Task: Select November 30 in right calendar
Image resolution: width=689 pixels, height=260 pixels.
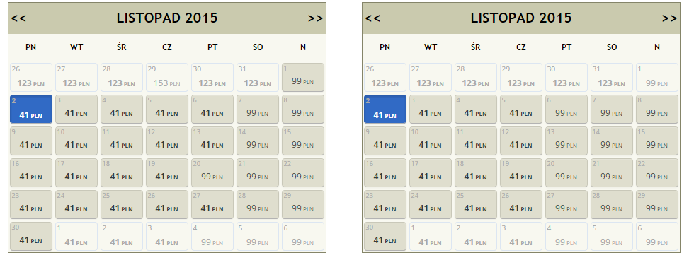Action: pos(385,236)
